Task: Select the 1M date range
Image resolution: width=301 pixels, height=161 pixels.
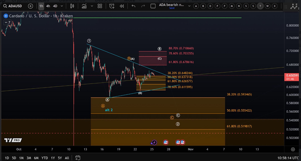Action: point(21,158)
